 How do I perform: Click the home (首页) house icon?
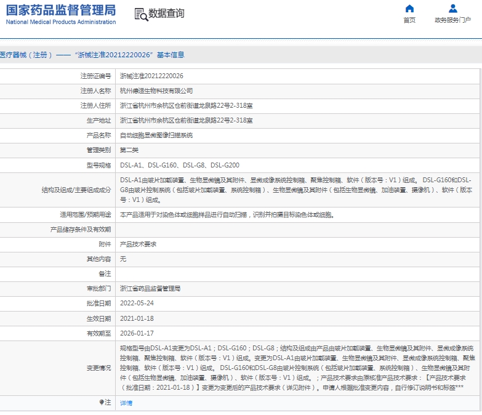pos(409,8)
